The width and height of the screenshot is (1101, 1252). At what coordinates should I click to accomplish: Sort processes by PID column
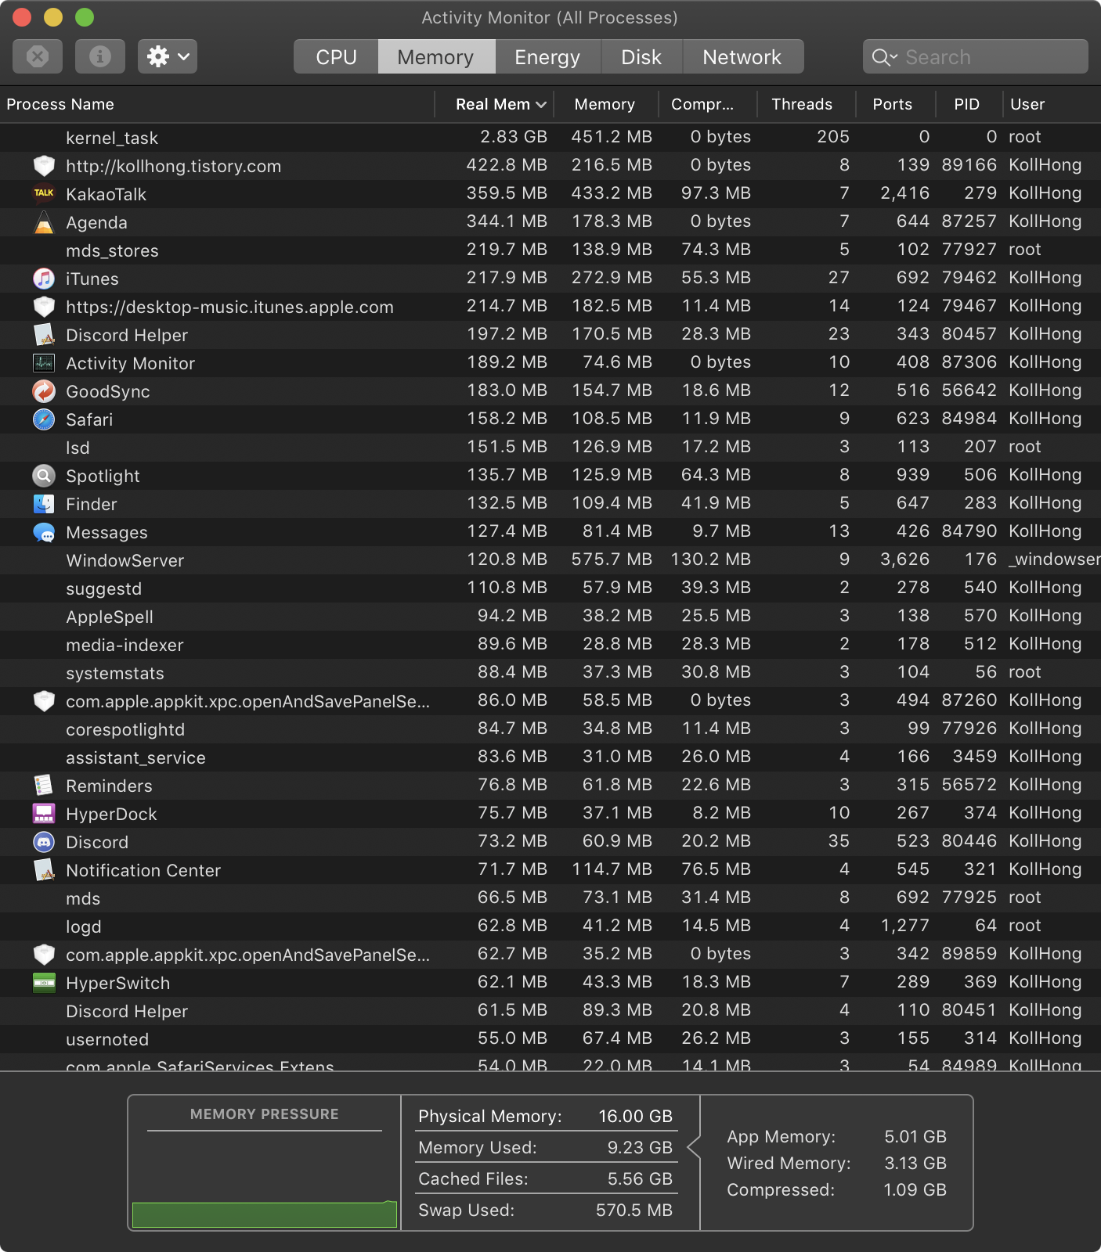tap(966, 104)
